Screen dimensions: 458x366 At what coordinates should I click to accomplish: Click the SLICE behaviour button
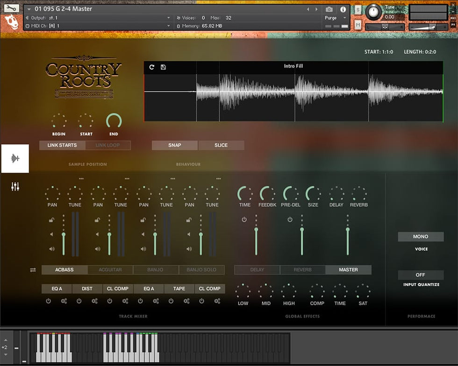(221, 145)
